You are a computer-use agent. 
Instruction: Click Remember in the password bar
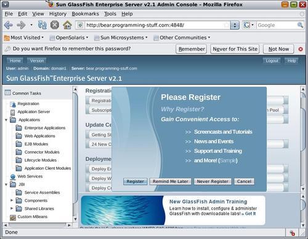(x=192, y=49)
